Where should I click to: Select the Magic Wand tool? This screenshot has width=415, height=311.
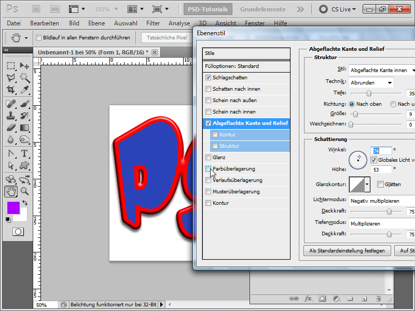click(x=24, y=77)
